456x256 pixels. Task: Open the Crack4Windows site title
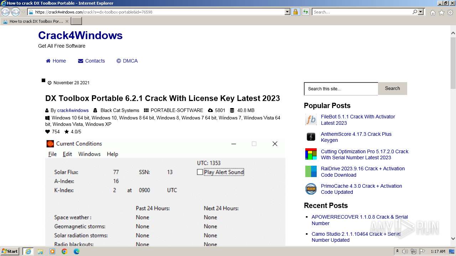pos(80,35)
